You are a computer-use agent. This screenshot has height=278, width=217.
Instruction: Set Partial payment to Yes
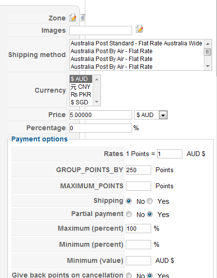coord(150,214)
